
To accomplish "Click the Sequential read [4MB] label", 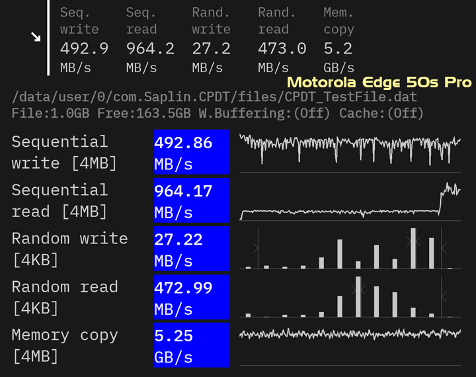I will click(59, 200).
